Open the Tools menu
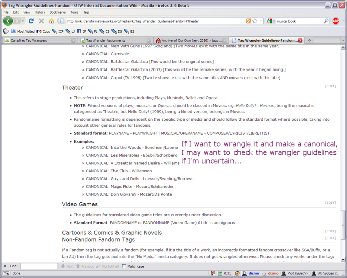The width and height of the screenshot is (347, 278). coord(74,12)
